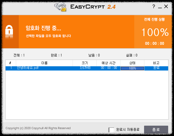Enable the 완료시 자동종료 checkbox

point(111,130)
